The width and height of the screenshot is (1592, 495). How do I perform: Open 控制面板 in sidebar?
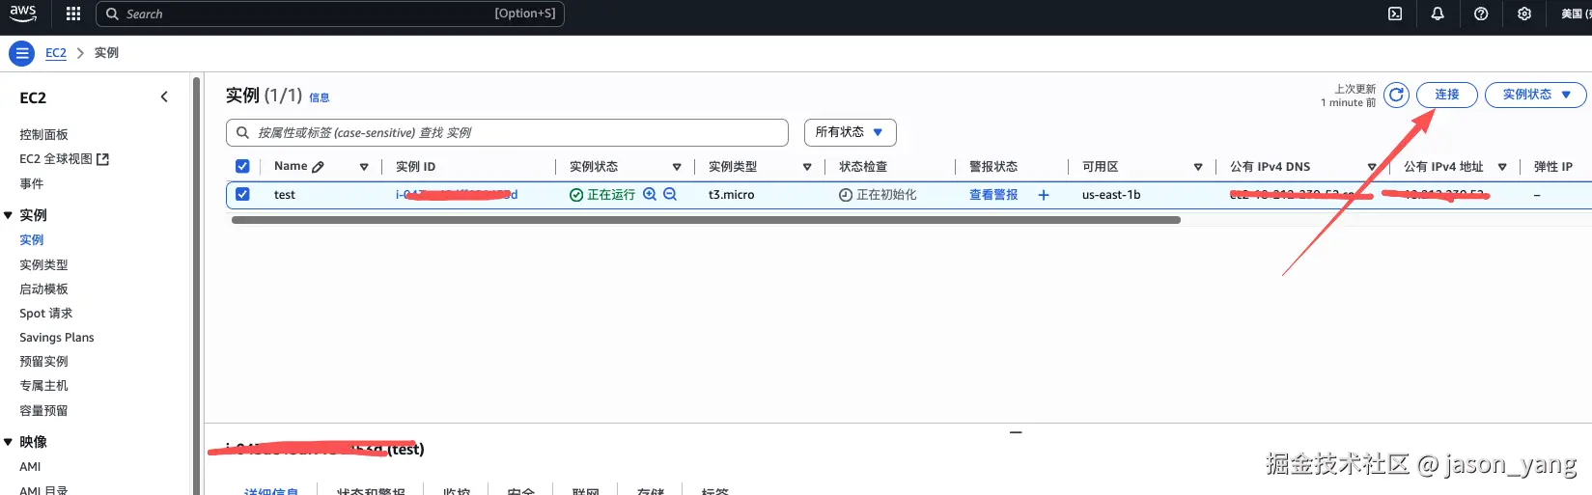coord(43,134)
